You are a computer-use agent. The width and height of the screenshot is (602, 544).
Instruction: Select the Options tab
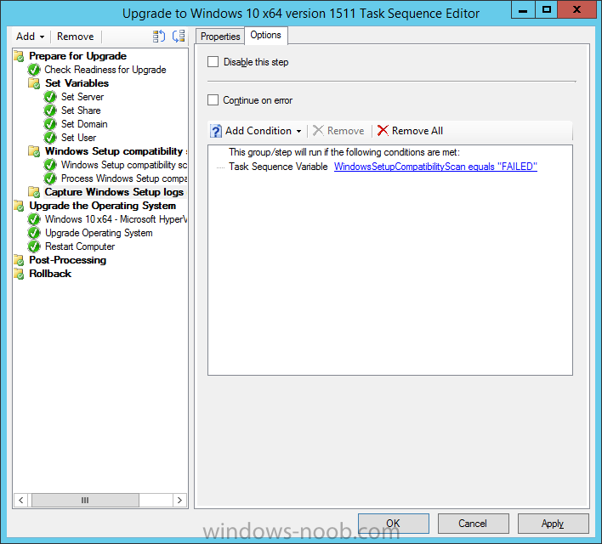pyautogui.click(x=265, y=35)
